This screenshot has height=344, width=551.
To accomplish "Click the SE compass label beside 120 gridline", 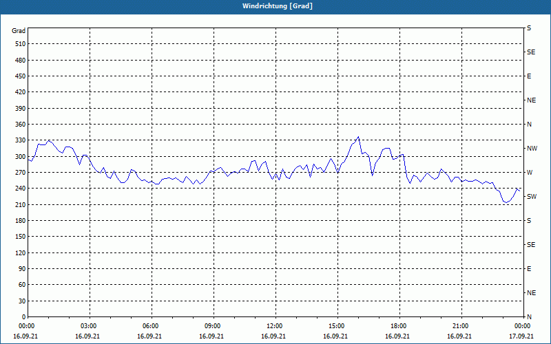I will pyautogui.click(x=531, y=245).
